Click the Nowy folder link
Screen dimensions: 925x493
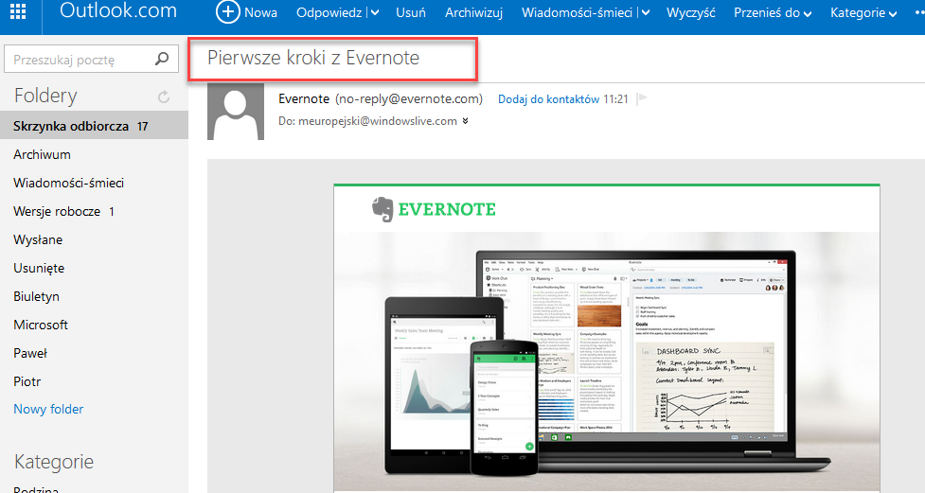pyautogui.click(x=48, y=409)
